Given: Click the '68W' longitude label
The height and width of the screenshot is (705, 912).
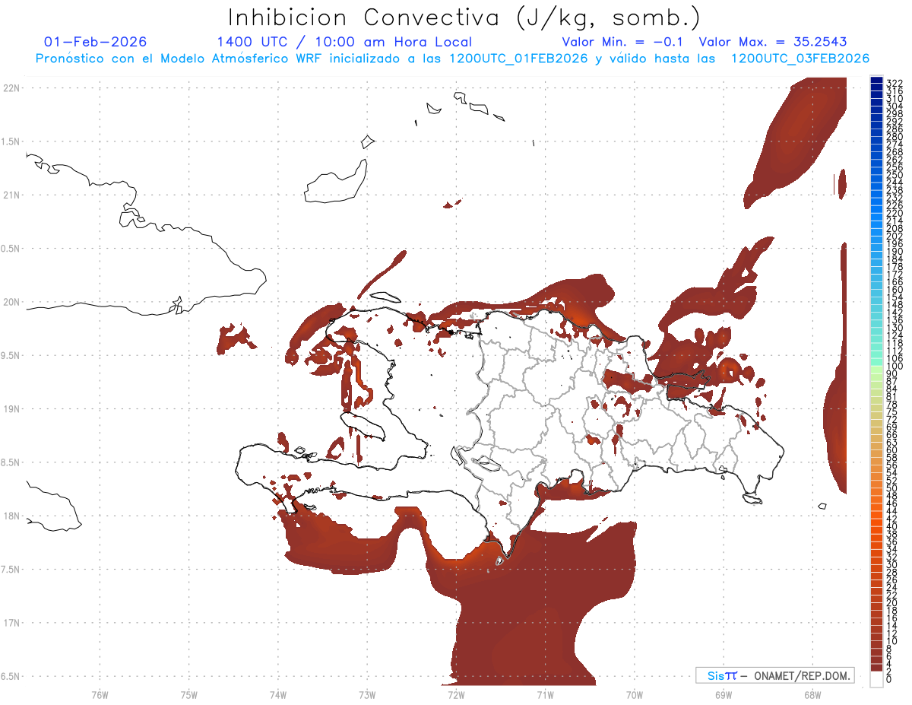Looking at the screenshot, I should [x=812, y=694].
